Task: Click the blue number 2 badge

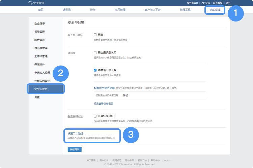Action: pos(61,73)
